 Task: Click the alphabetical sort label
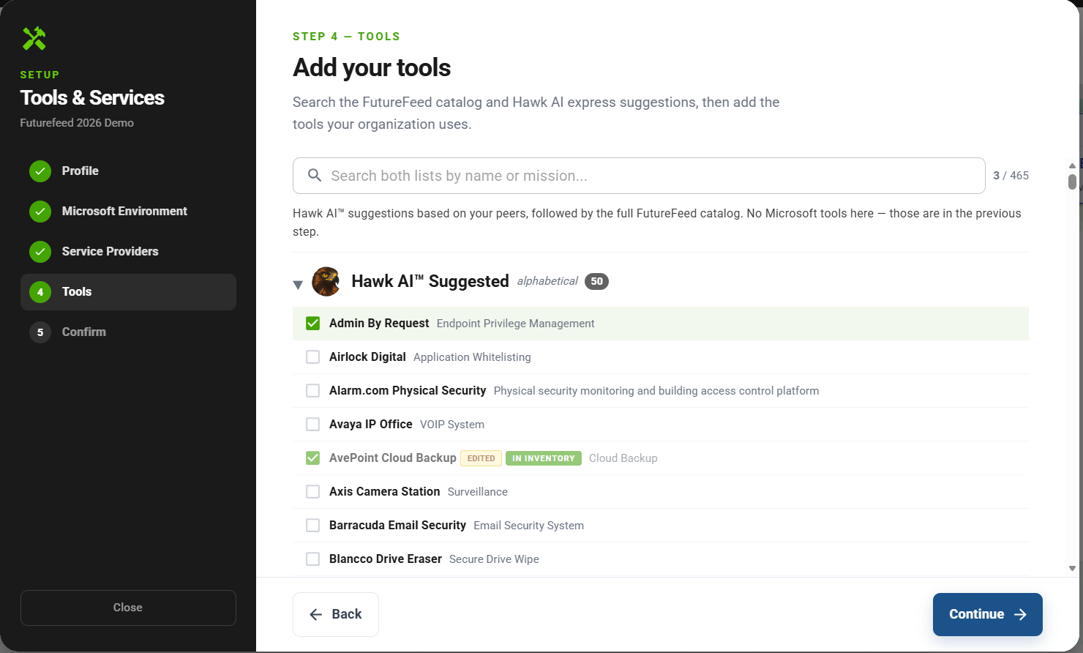pos(547,281)
